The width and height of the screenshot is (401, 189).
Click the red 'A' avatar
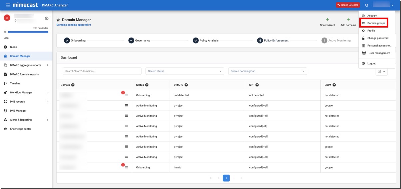tap(7, 18)
